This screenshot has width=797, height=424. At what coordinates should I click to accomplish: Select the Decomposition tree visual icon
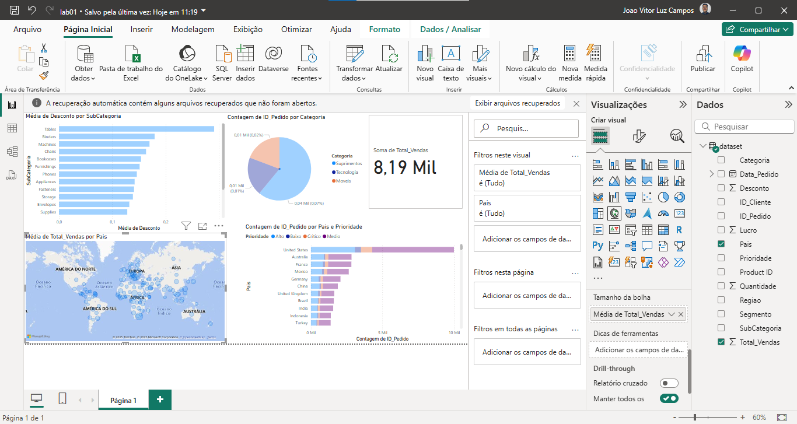point(630,246)
